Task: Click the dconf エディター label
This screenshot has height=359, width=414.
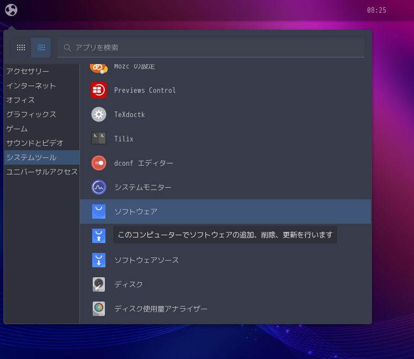Action: pos(144,163)
